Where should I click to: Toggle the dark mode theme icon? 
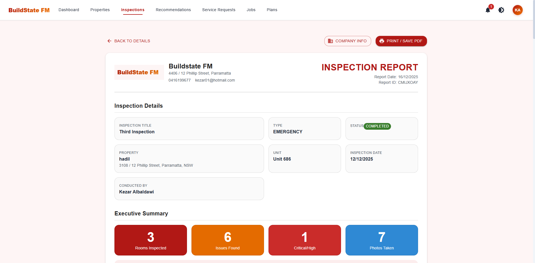pos(501,10)
